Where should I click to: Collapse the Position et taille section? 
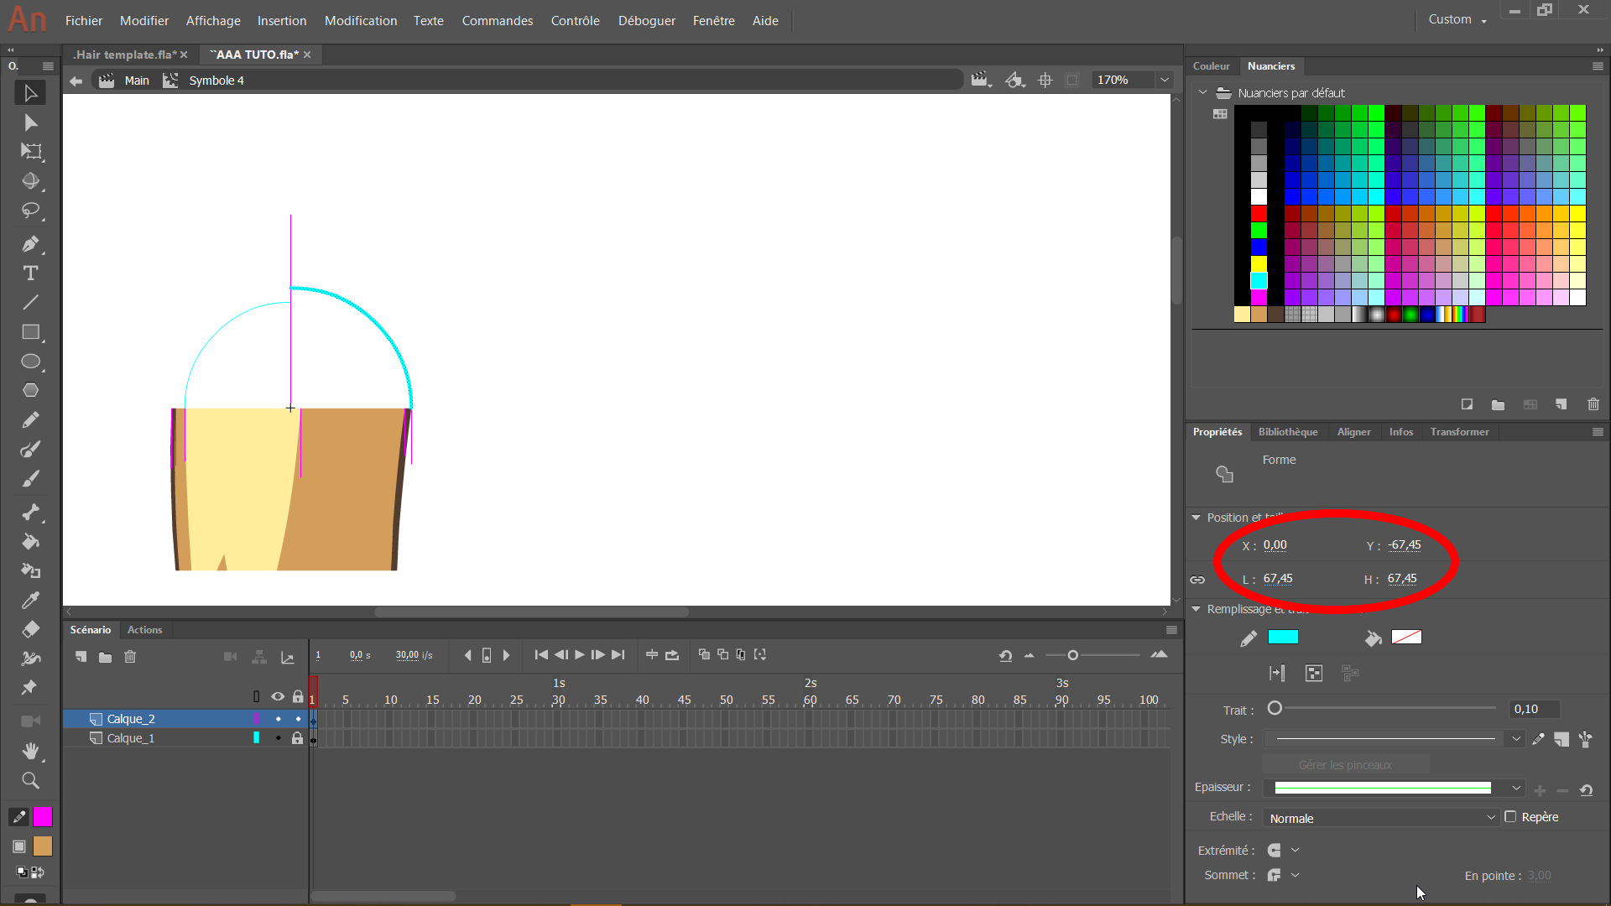click(x=1196, y=518)
